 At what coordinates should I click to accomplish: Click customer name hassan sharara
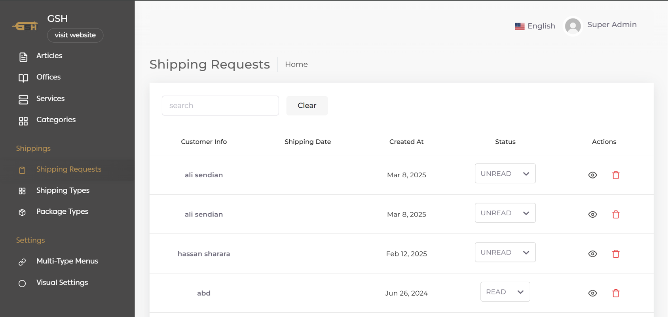point(204,254)
